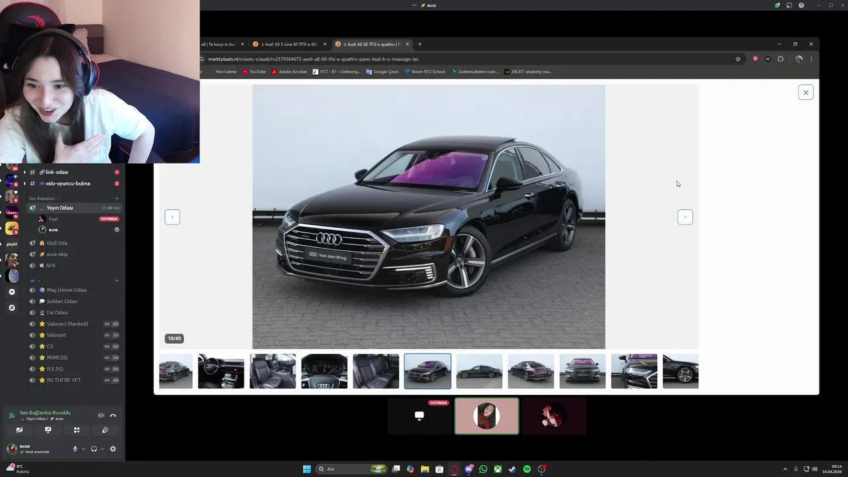This screenshot has height=477, width=848.
Task: Open Adobe Acrobat bookmark
Action: (290, 72)
